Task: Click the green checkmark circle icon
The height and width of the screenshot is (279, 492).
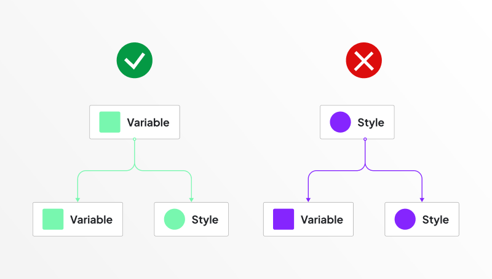Action: (135, 60)
